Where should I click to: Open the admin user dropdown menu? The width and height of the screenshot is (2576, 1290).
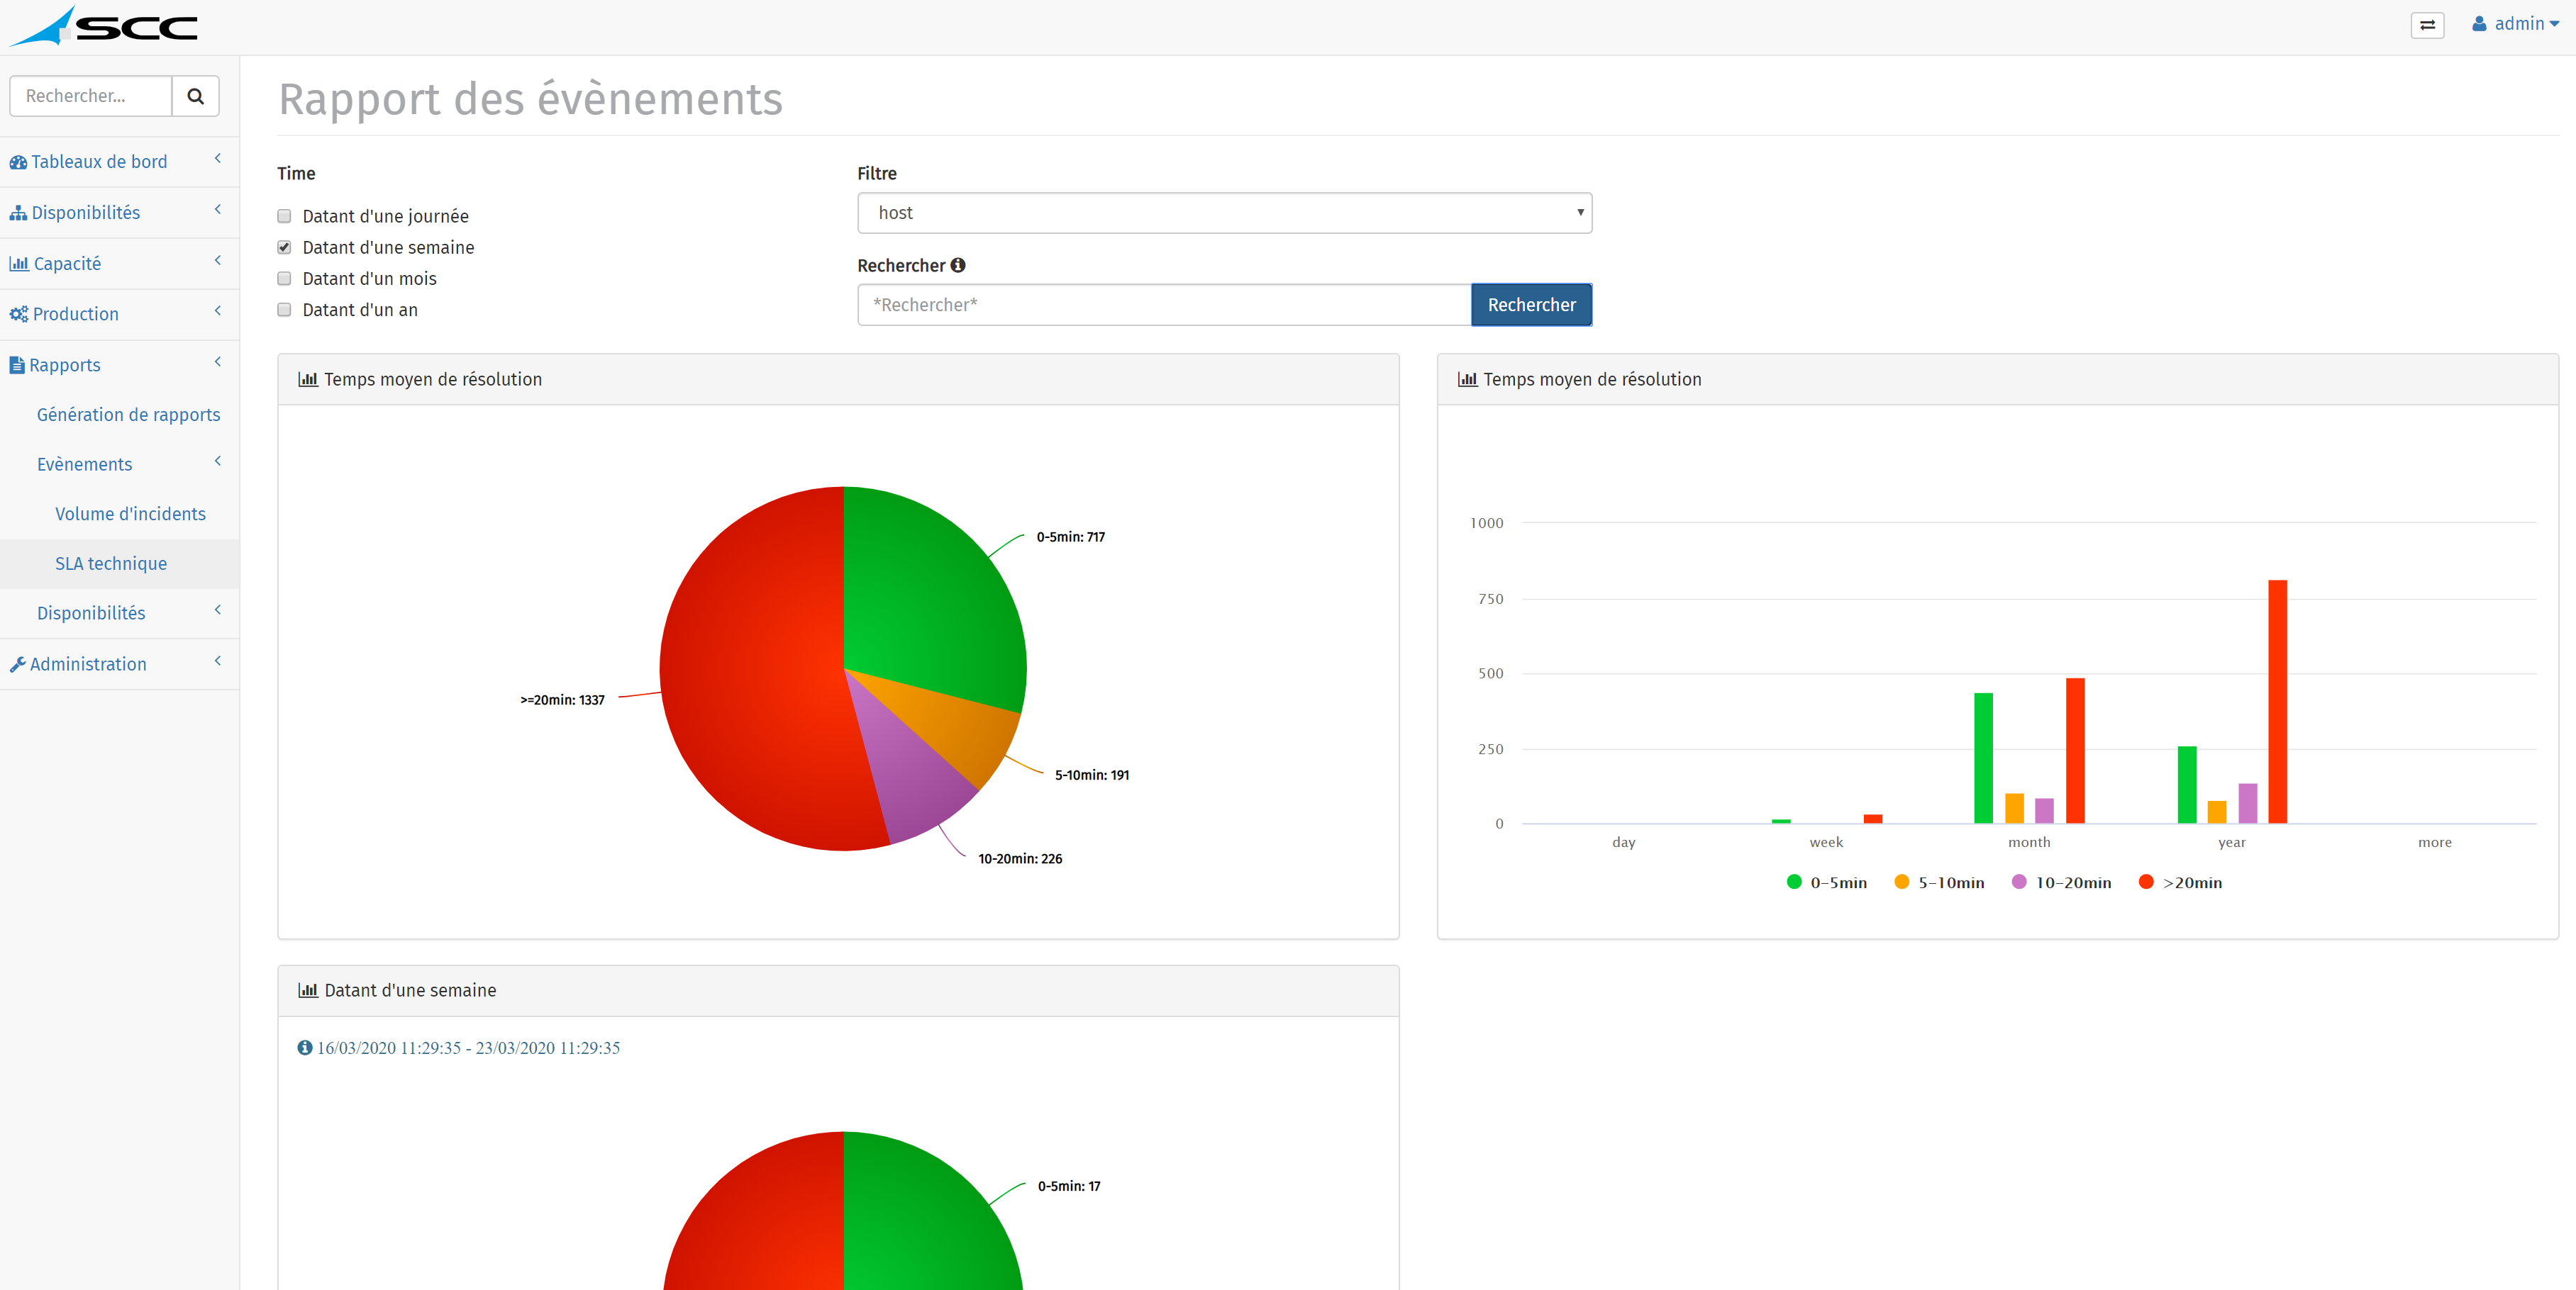(2515, 24)
